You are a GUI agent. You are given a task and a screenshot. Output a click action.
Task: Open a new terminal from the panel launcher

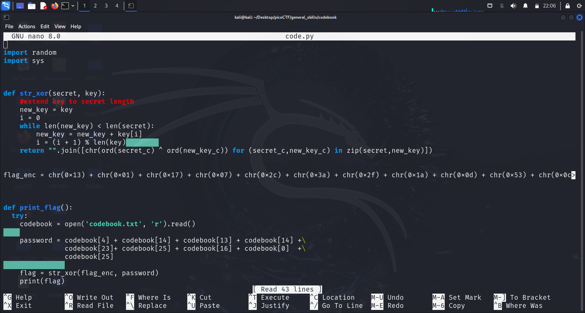[x=65, y=6]
